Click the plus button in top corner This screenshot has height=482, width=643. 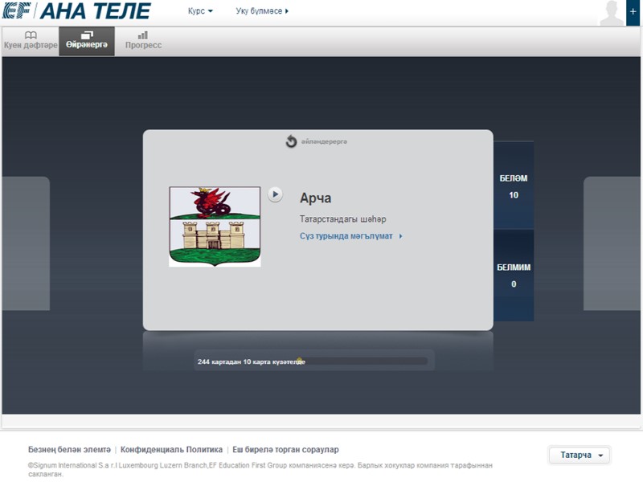pos(633,12)
